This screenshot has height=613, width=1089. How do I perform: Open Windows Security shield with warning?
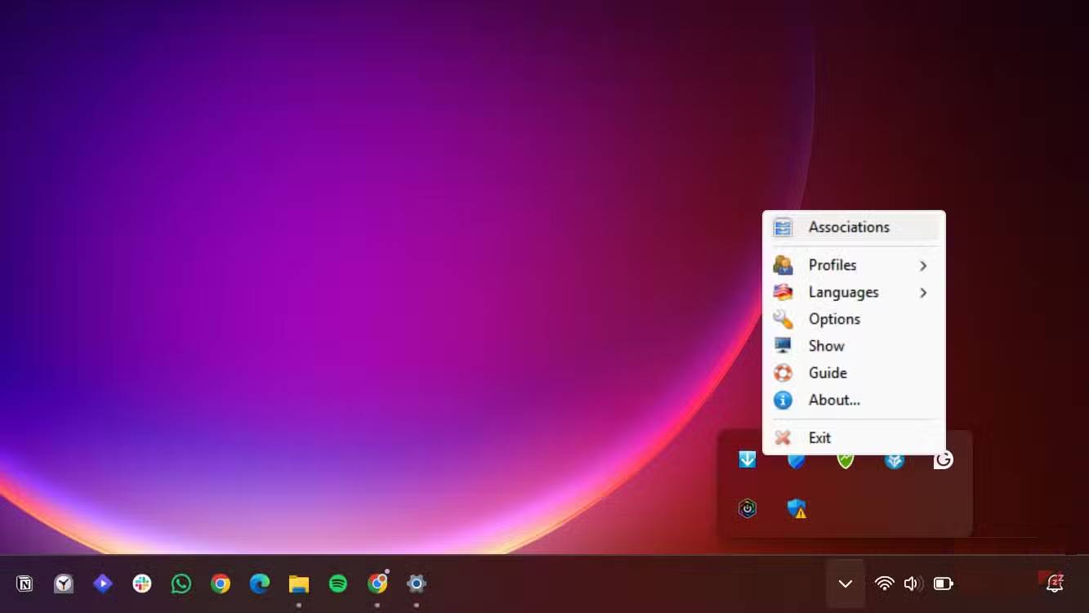click(x=797, y=508)
